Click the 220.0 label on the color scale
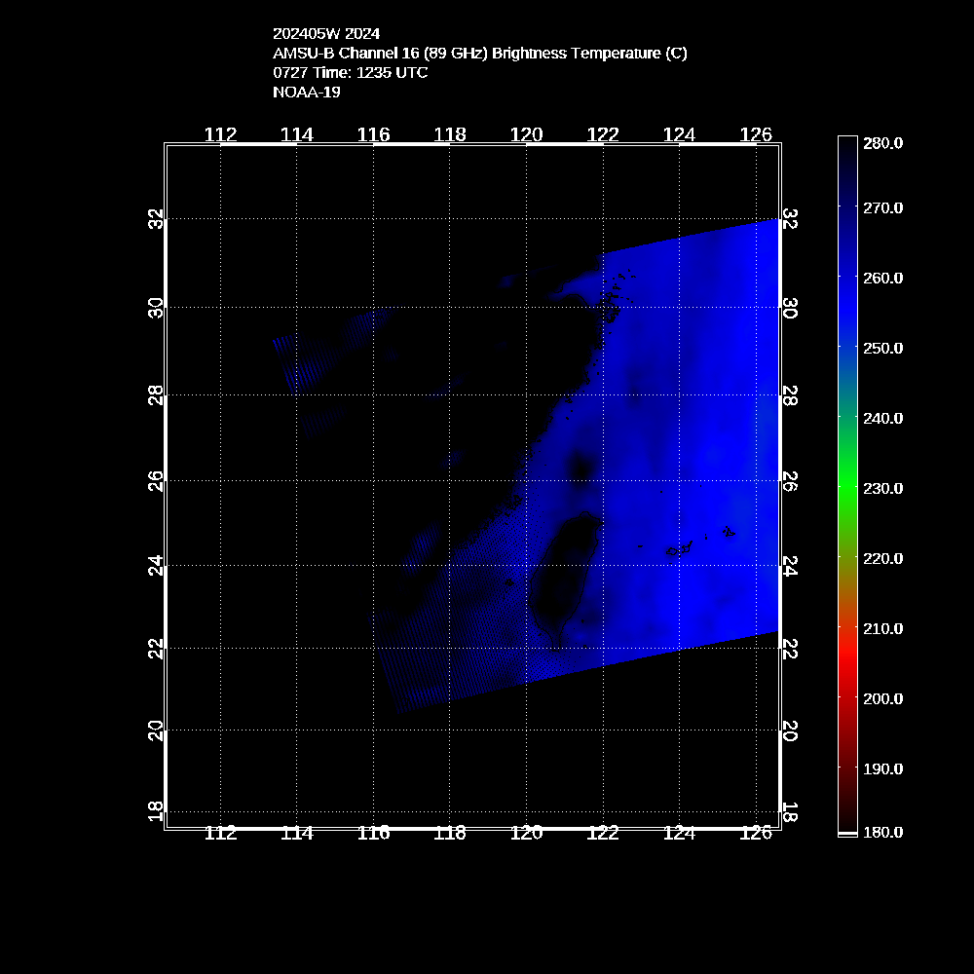Screen dimensions: 974x974 tap(882, 559)
